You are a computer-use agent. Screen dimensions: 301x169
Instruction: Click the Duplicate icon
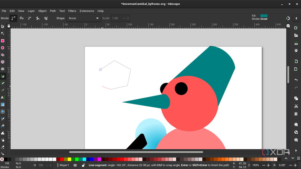coord(296,98)
